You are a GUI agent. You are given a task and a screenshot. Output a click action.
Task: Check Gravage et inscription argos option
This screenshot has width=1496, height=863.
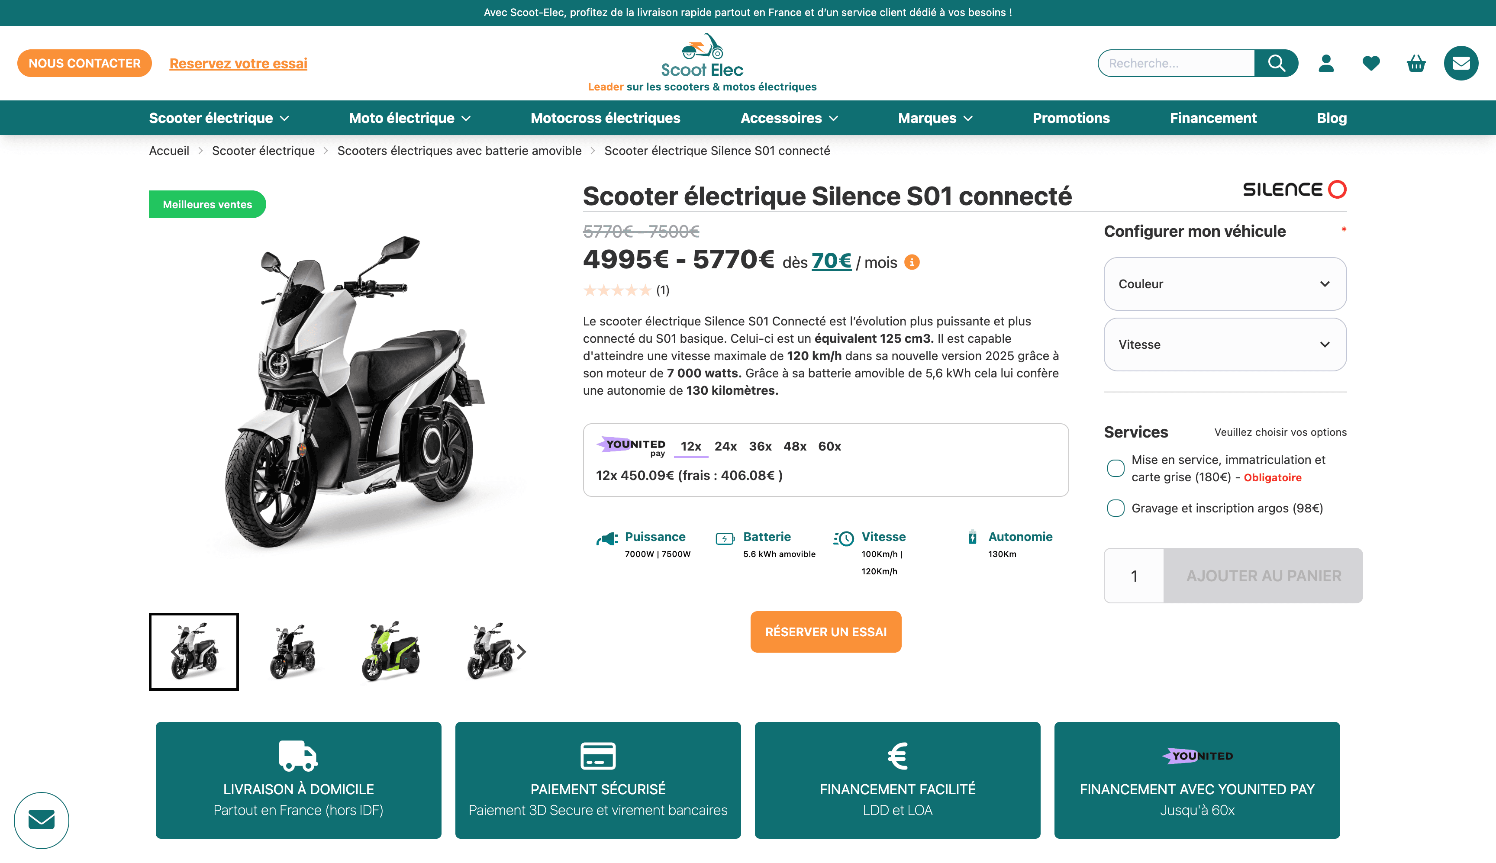pos(1116,508)
